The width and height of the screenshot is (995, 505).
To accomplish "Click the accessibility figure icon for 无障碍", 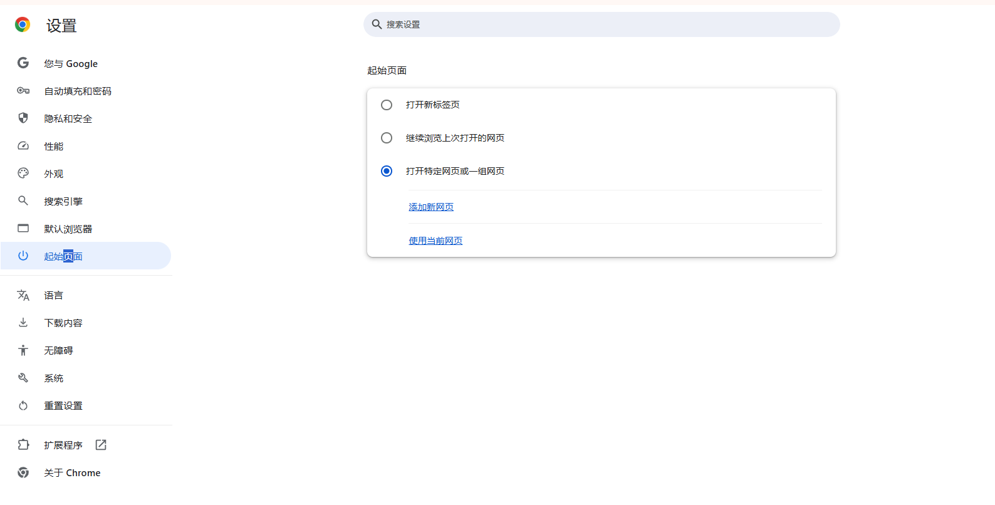I will coord(23,350).
